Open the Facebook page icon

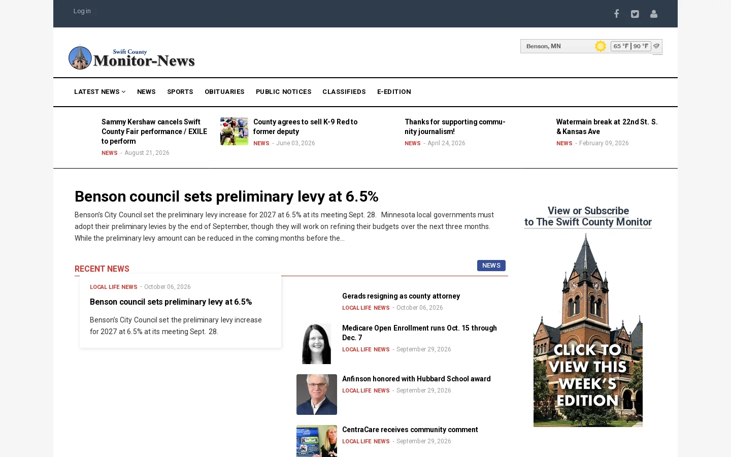(x=616, y=14)
